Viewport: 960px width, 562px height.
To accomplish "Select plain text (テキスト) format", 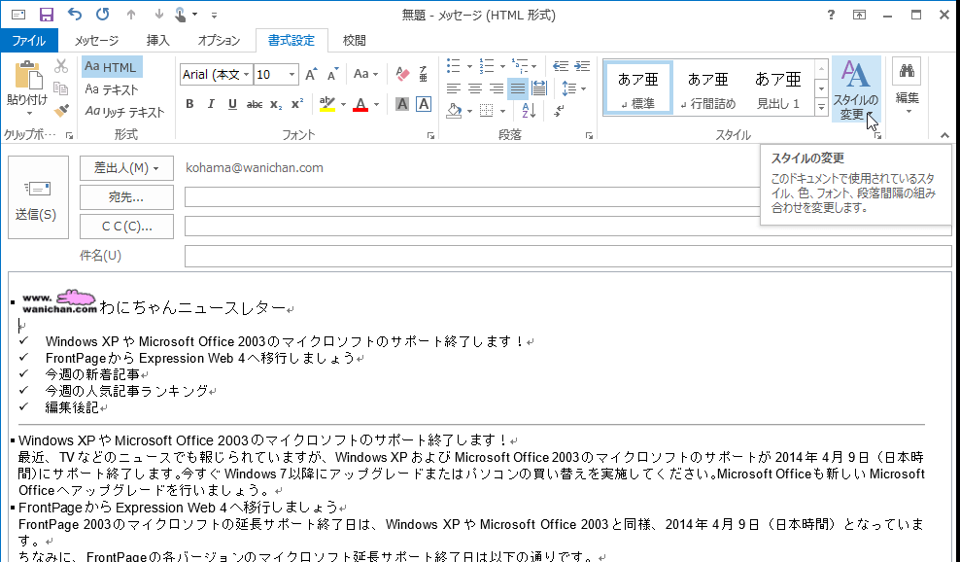I will (112, 89).
